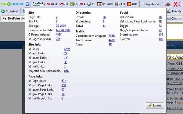
Task: Click Digg's Popular Stories 22 link
Action: tap(160, 30)
